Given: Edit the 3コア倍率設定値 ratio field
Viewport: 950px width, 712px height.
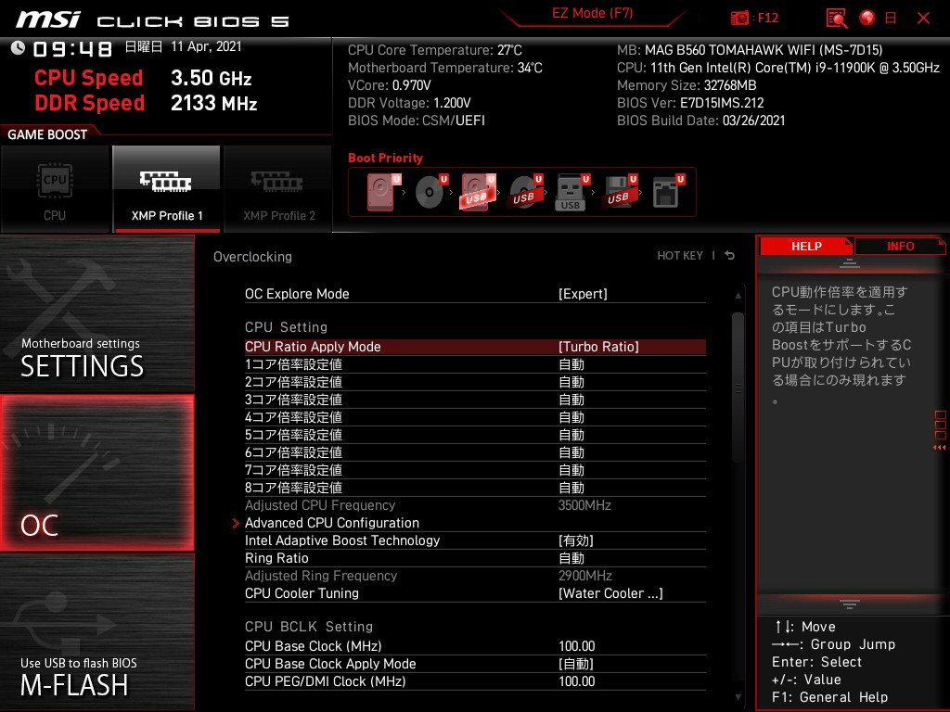Looking at the screenshot, I should click(x=475, y=400).
